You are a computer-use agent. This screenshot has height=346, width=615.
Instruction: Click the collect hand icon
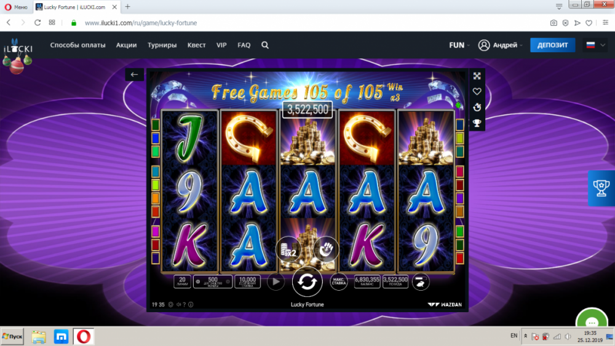[x=326, y=250]
